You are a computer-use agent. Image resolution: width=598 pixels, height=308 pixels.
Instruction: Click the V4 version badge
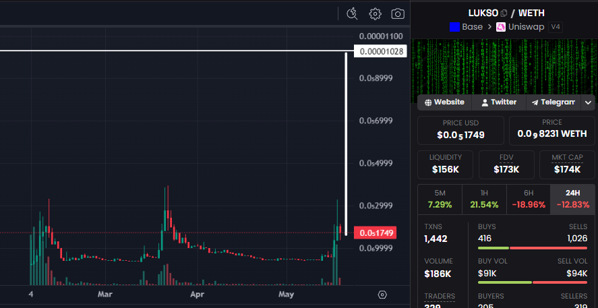click(x=556, y=27)
